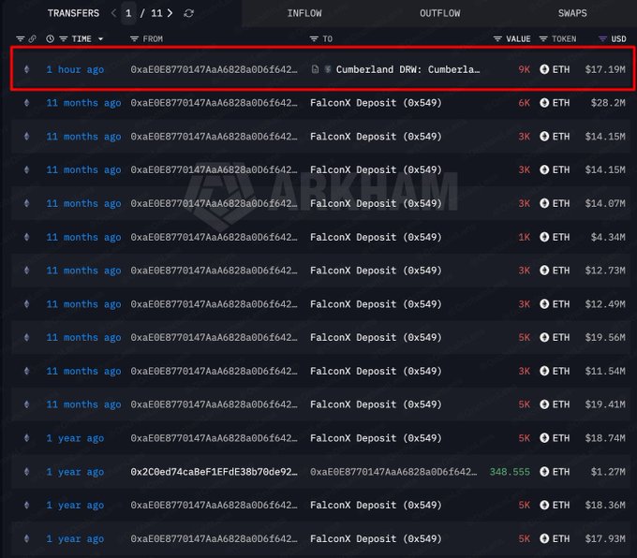Click 1K value in $4.34M row
Viewport: 637px width, 558px height.
(x=524, y=237)
